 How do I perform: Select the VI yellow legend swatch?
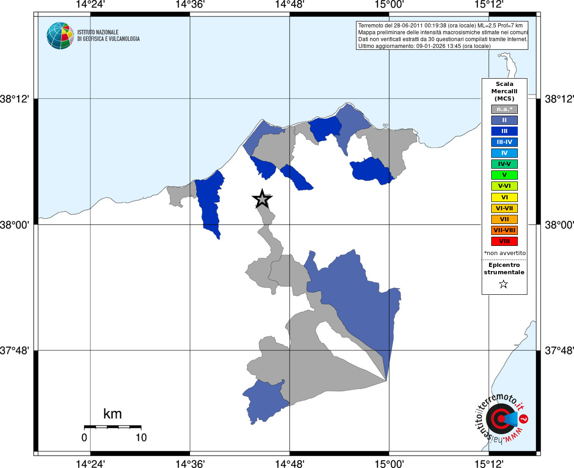504,197
